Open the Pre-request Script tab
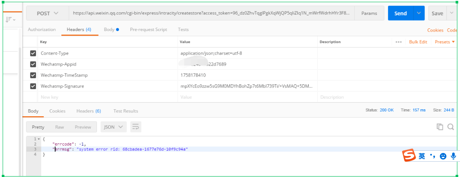 [149, 30]
